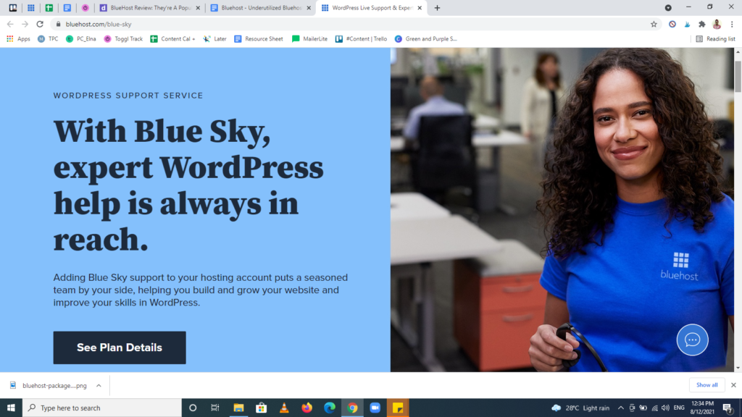Open Microsoft Store from taskbar

261,408
